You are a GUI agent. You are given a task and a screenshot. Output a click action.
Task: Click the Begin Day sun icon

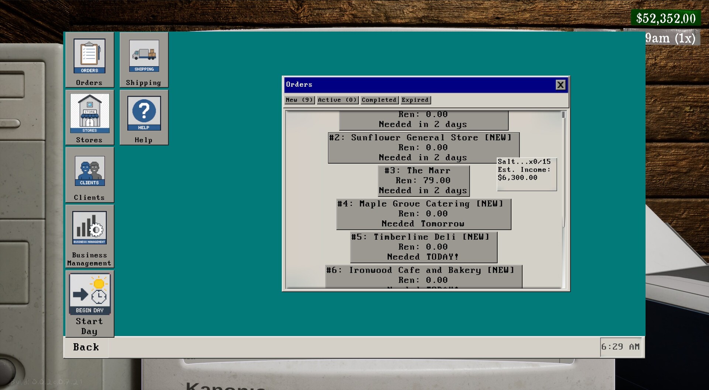pyautogui.click(x=89, y=293)
